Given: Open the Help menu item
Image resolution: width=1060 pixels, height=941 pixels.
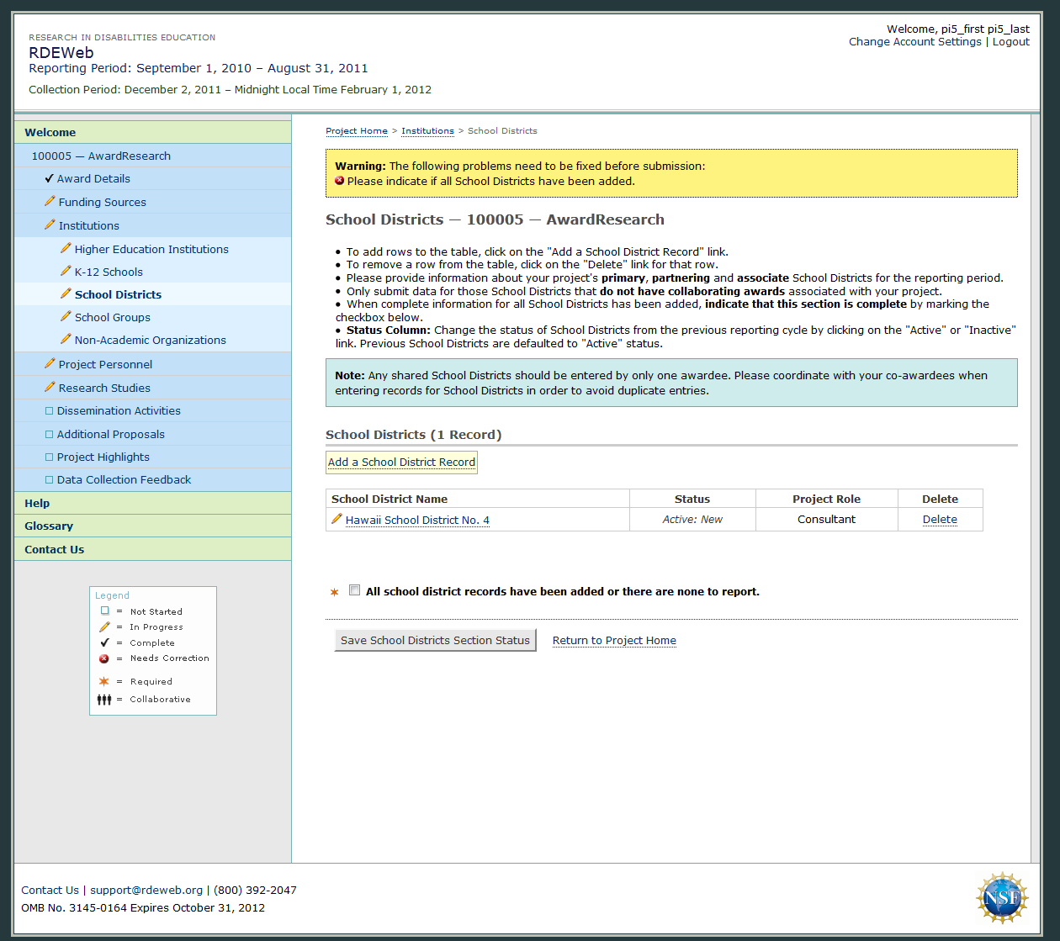Looking at the screenshot, I should click(x=37, y=503).
